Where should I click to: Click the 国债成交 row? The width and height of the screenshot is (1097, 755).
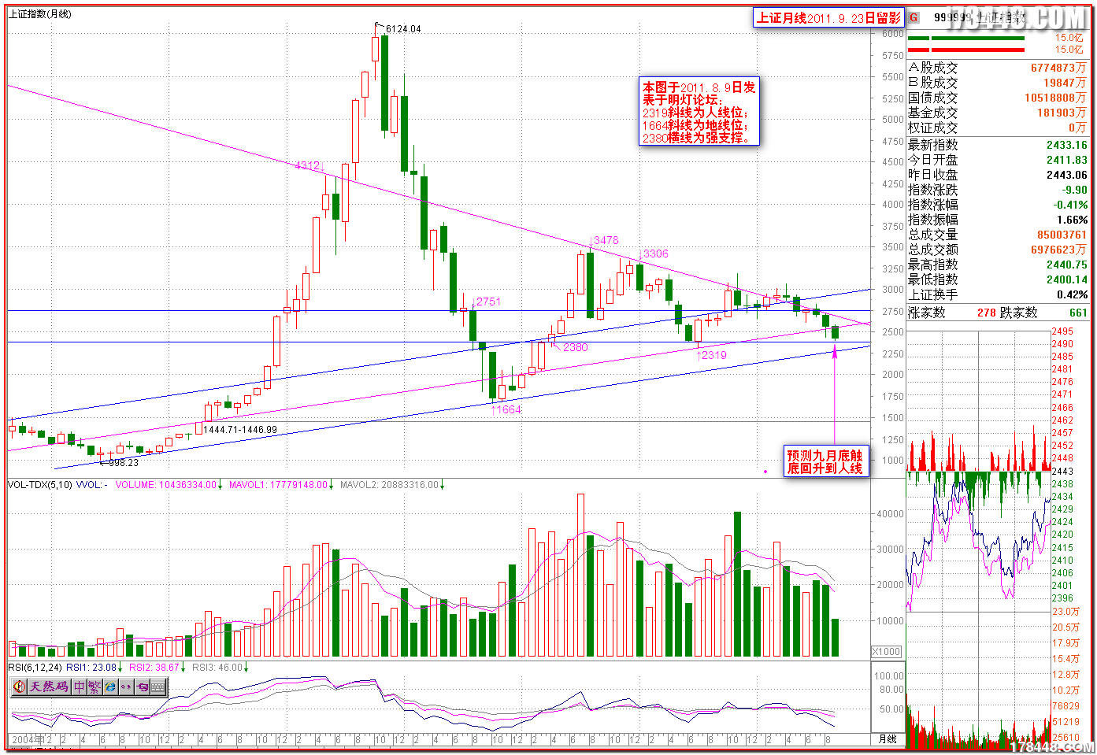point(998,98)
